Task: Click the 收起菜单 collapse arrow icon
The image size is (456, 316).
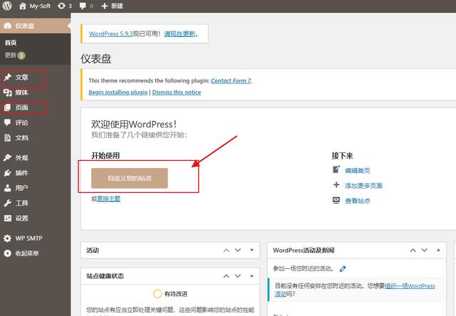Action: pos(8,253)
